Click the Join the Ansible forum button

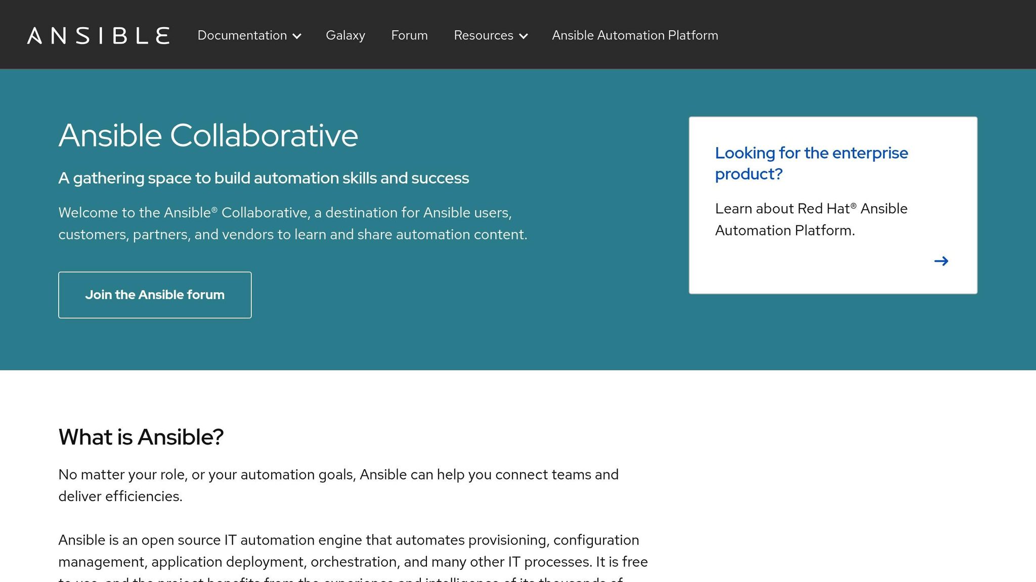click(155, 295)
